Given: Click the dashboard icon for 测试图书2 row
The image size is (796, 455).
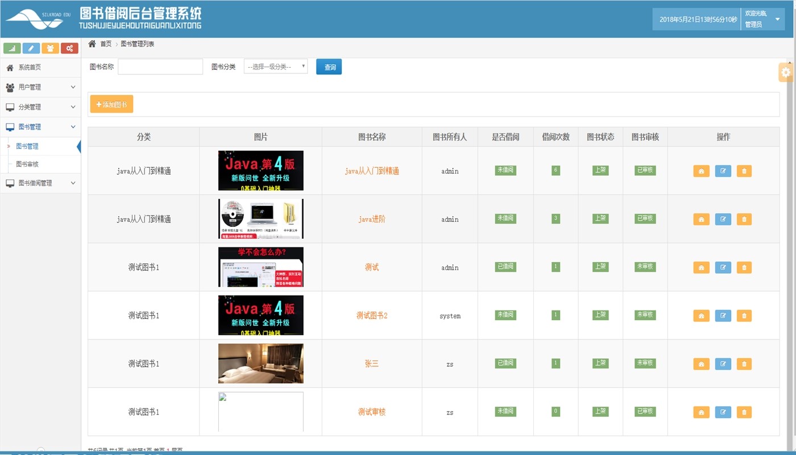Looking at the screenshot, I should pos(701,316).
